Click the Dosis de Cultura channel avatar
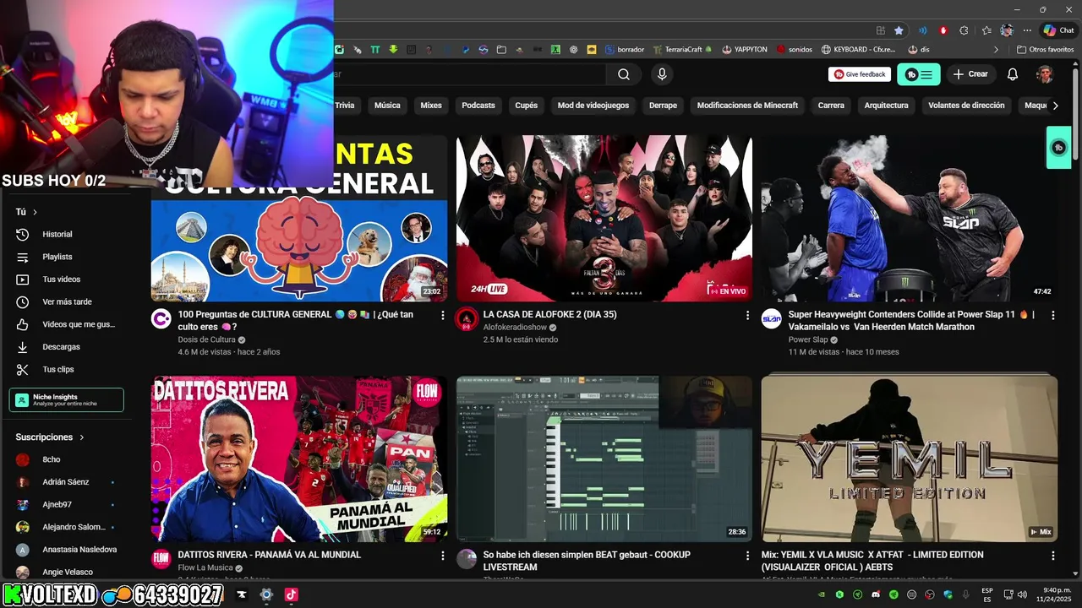 pos(161,319)
